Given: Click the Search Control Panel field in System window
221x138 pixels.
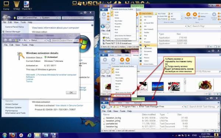Looking at the screenshot, I should 77,18.
